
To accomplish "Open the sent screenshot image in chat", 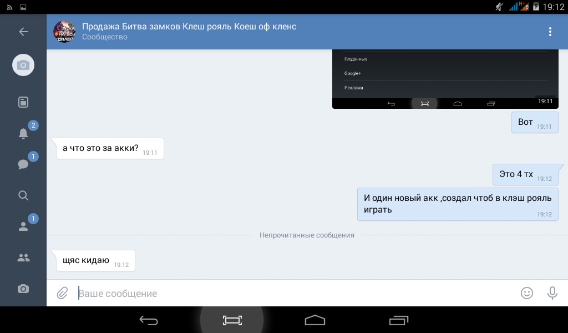I will tap(445, 79).
